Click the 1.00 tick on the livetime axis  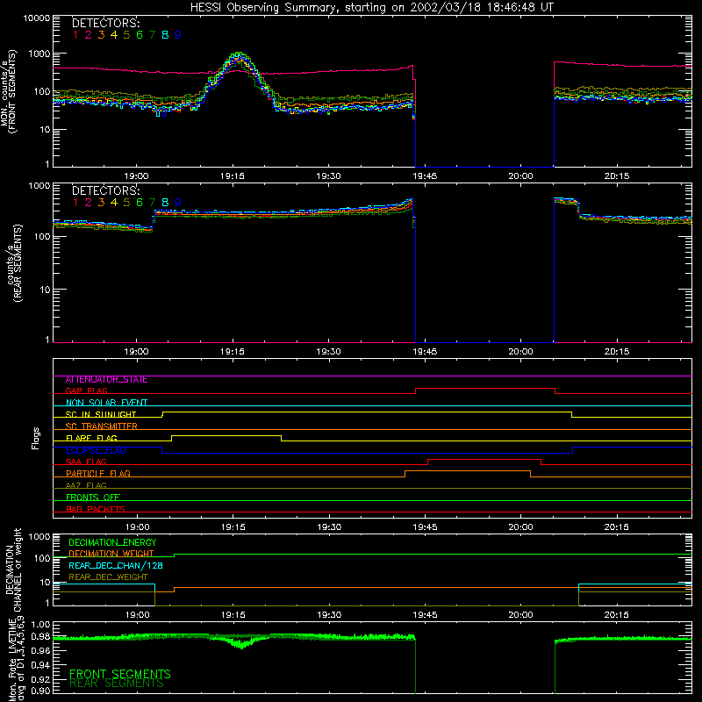(x=40, y=625)
